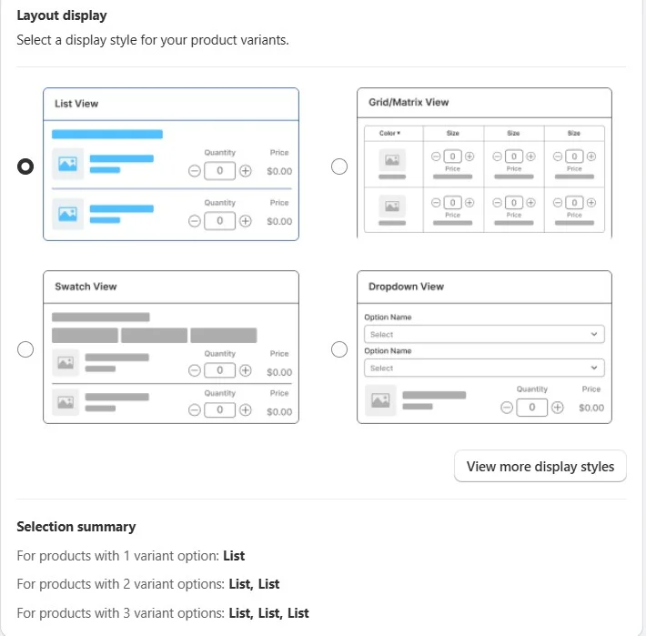The height and width of the screenshot is (636, 646).
Task: Click plus icon in Dropdown View quantity stepper
Action: (558, 408)
